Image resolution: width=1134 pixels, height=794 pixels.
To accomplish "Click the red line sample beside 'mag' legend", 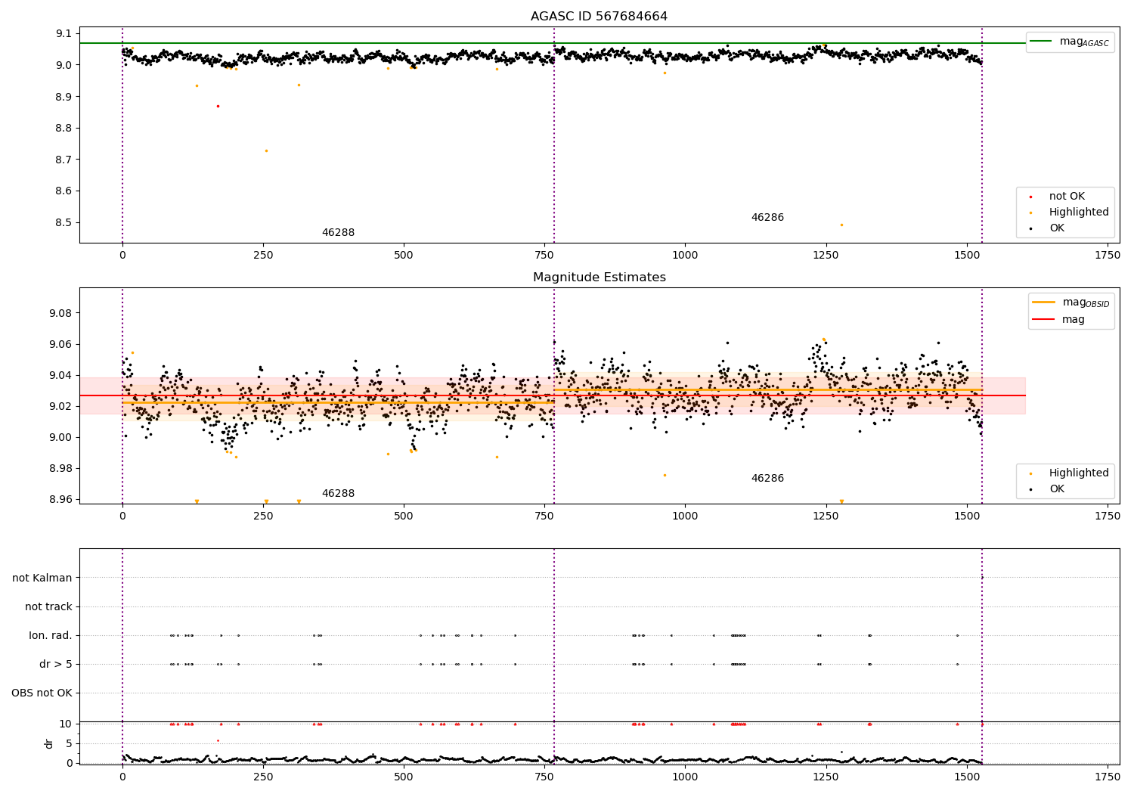I will pos(1043,319).
